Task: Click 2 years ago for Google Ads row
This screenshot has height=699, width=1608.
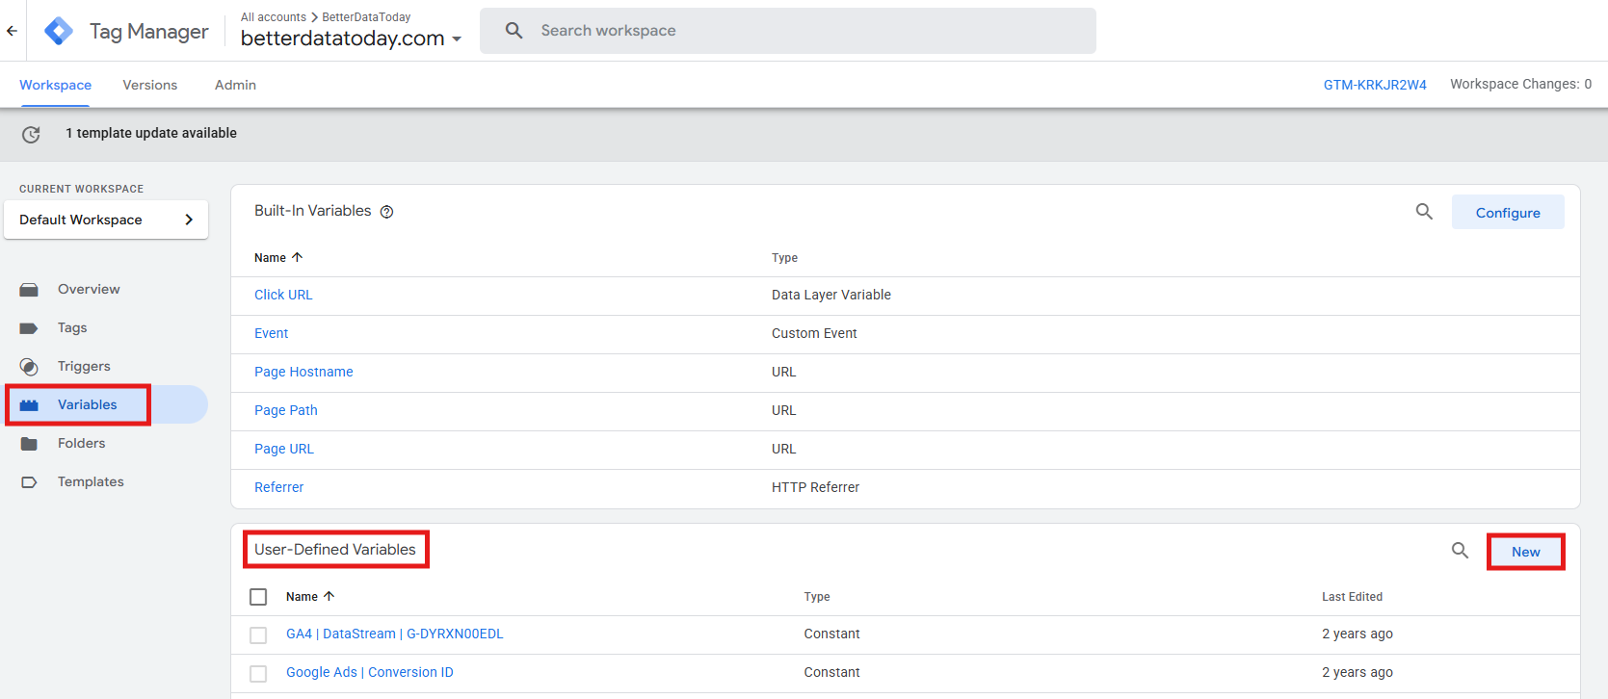Action: (x=1358, y=672)
